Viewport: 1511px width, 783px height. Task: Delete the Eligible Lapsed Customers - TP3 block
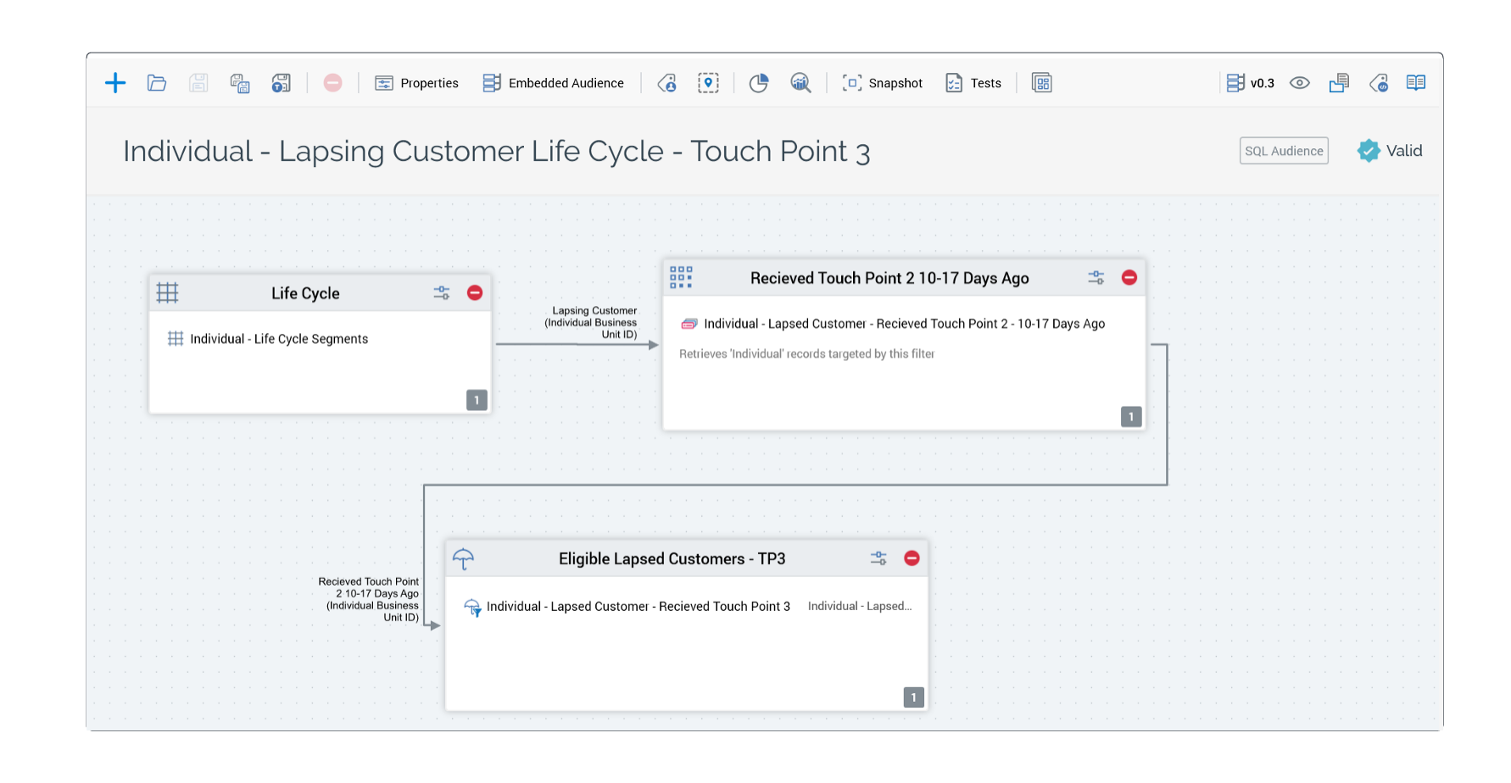pyautogui.click(x=912, y=558)
